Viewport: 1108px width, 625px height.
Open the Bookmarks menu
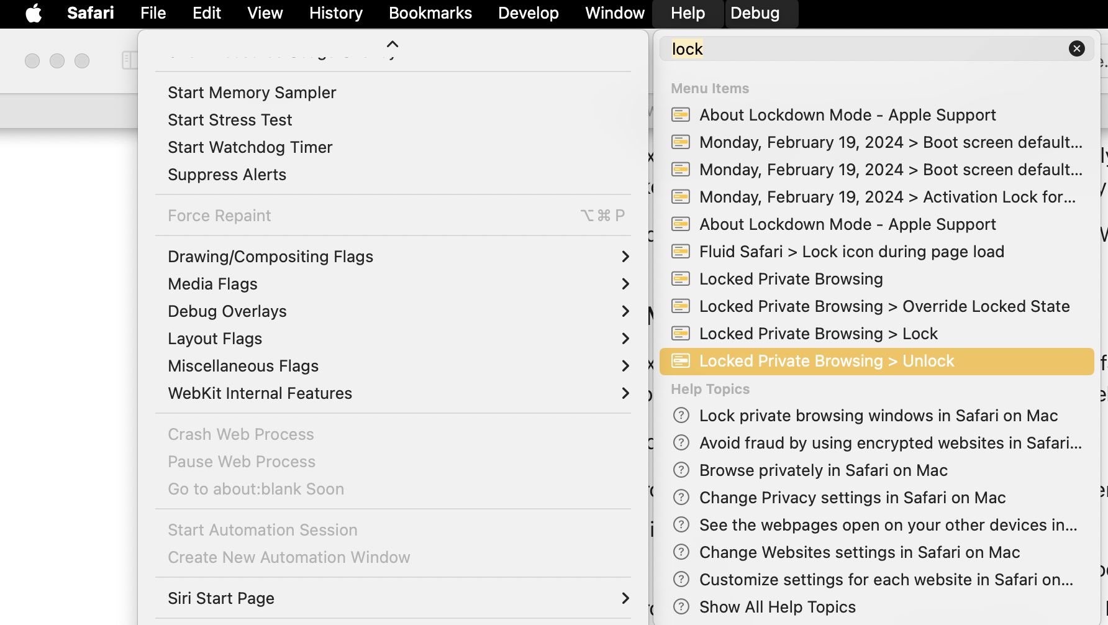pyautogui.click(x=430, y=13)
